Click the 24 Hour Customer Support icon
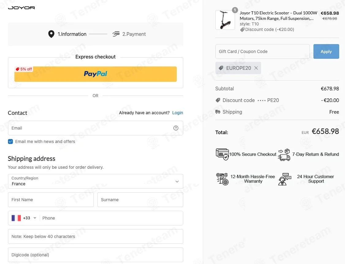This screenshot has height=264, width=345. (x=285, y=179)
